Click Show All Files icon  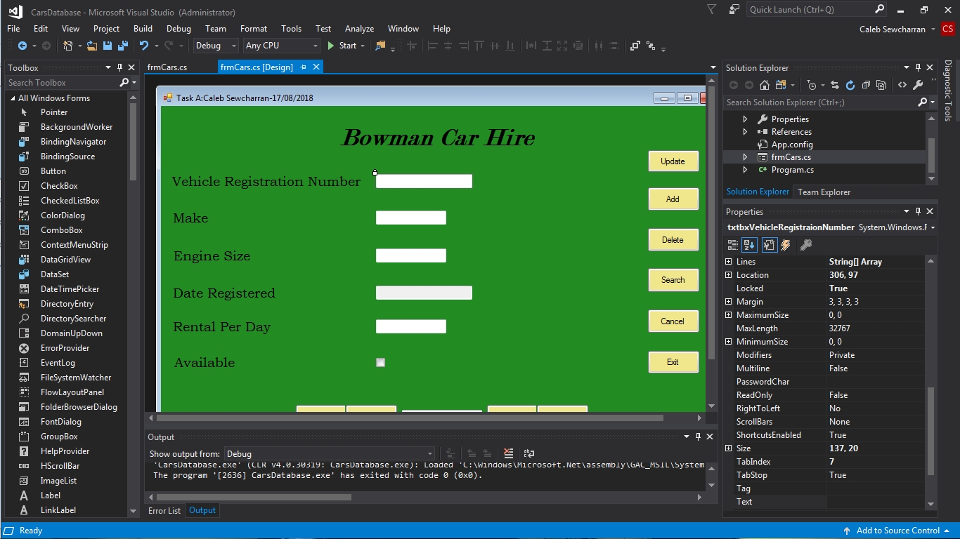point(881,85)
